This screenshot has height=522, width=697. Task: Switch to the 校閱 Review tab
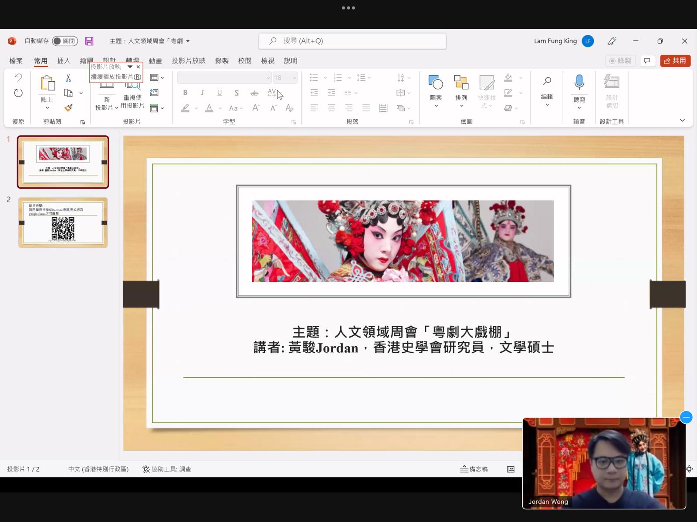click(245, 61)
